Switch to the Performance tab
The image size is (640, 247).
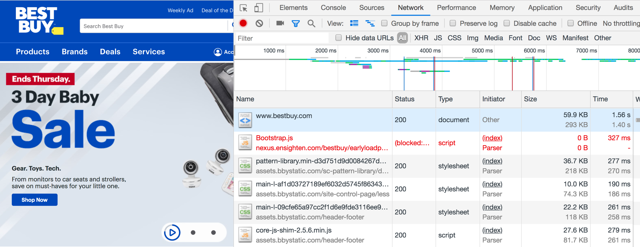[x=456, y=8]
